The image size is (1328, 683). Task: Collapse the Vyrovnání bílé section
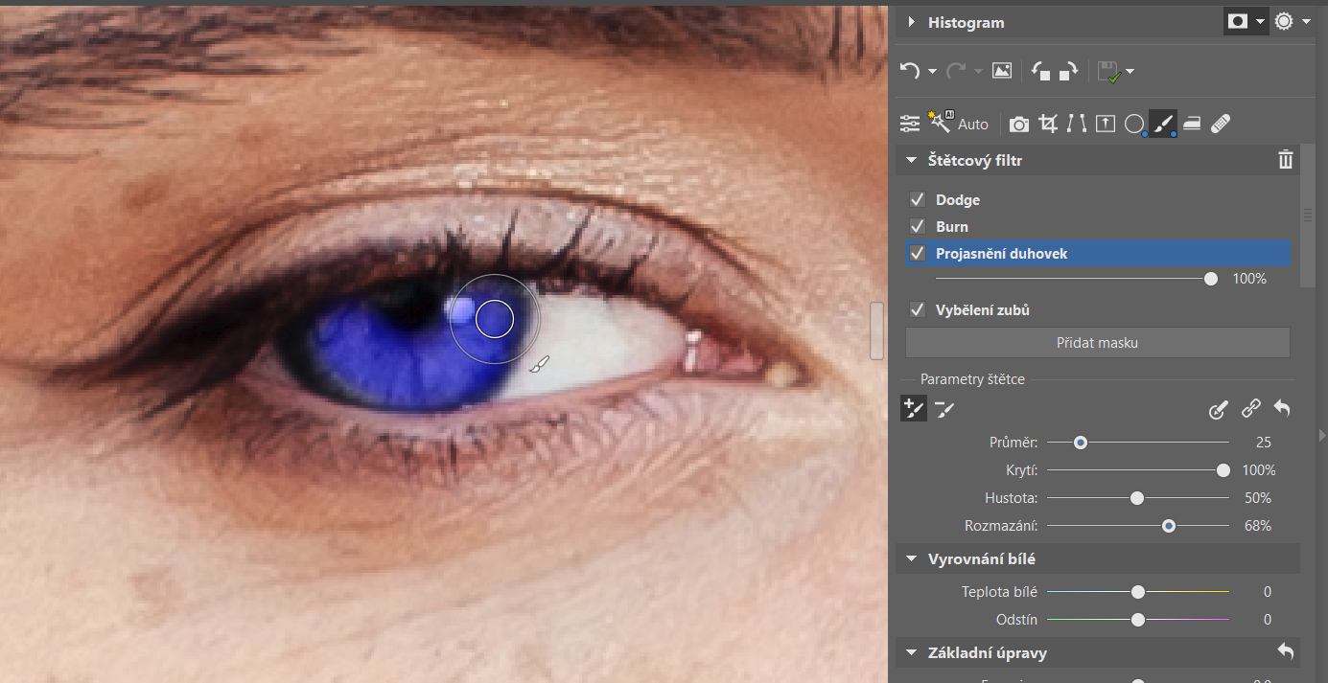point(911,559)
